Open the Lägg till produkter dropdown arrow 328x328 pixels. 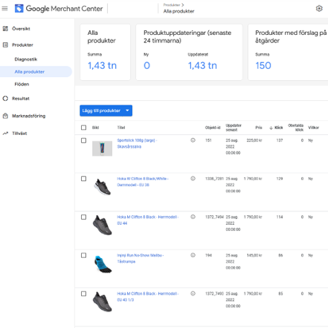coord(128,111)
